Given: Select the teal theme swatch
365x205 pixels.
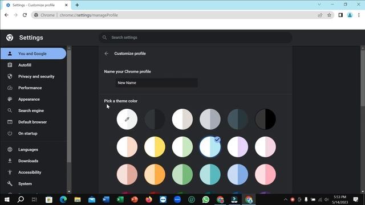Looking at the screenshot, I should [210, 175].
